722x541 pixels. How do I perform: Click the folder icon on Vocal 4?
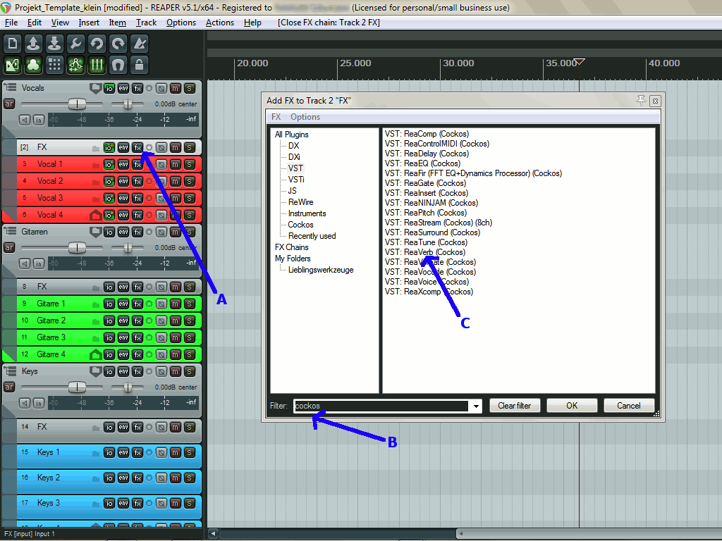click(95, 215)
